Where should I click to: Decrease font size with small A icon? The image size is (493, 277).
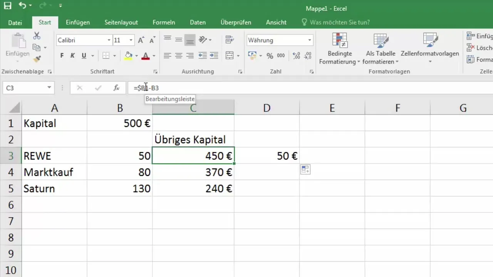click(x=153, y=40)
